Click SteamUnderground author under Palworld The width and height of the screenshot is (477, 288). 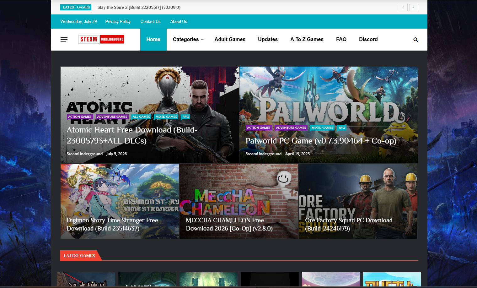tap(263, 154)
